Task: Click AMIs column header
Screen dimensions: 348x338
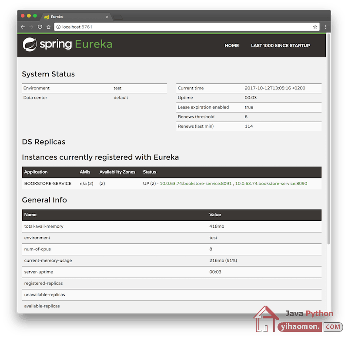Action: pyautogui.click(x=85, y=172)
